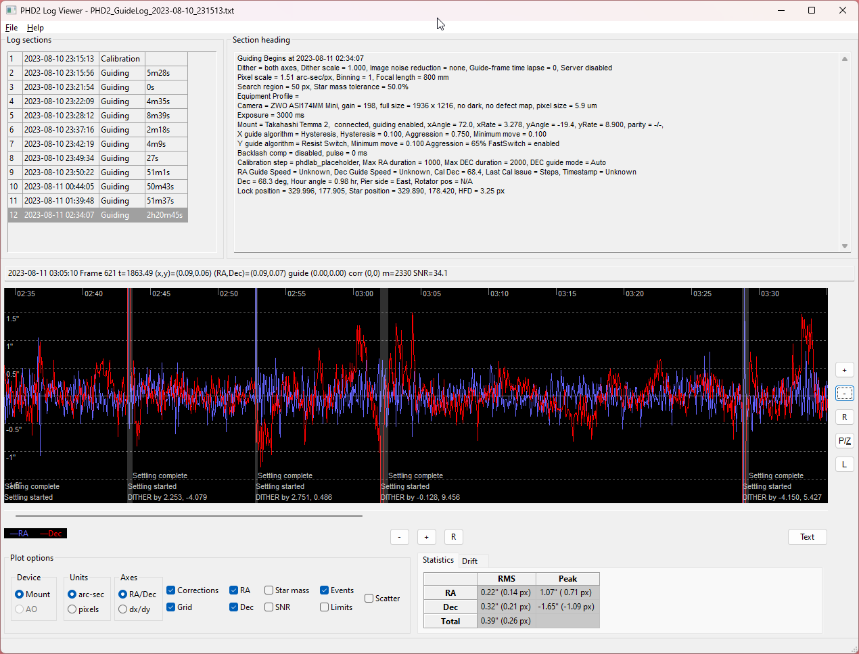859x654 pixels.
Task: Click horizontal zoom-out minus button below graph
Action: (x=400, y=537)
